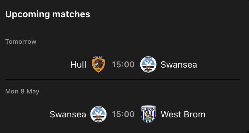
Task: Click the 1904 year on Hull's badge
Action: (98, 69)
